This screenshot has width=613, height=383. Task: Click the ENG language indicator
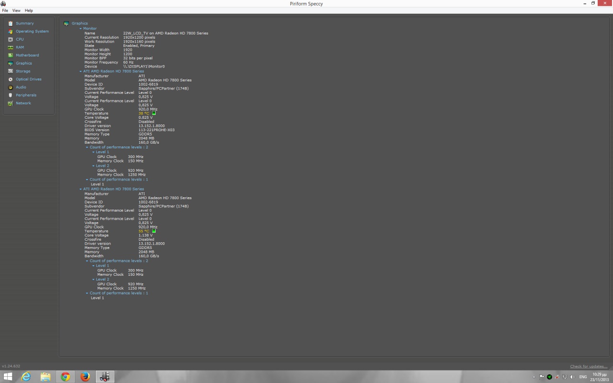click(583, 377)
